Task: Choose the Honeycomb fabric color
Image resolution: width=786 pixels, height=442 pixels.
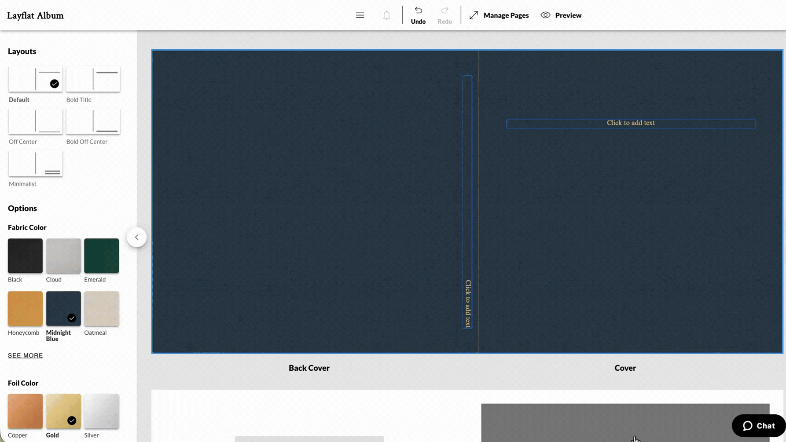Action: pos(25,308)
